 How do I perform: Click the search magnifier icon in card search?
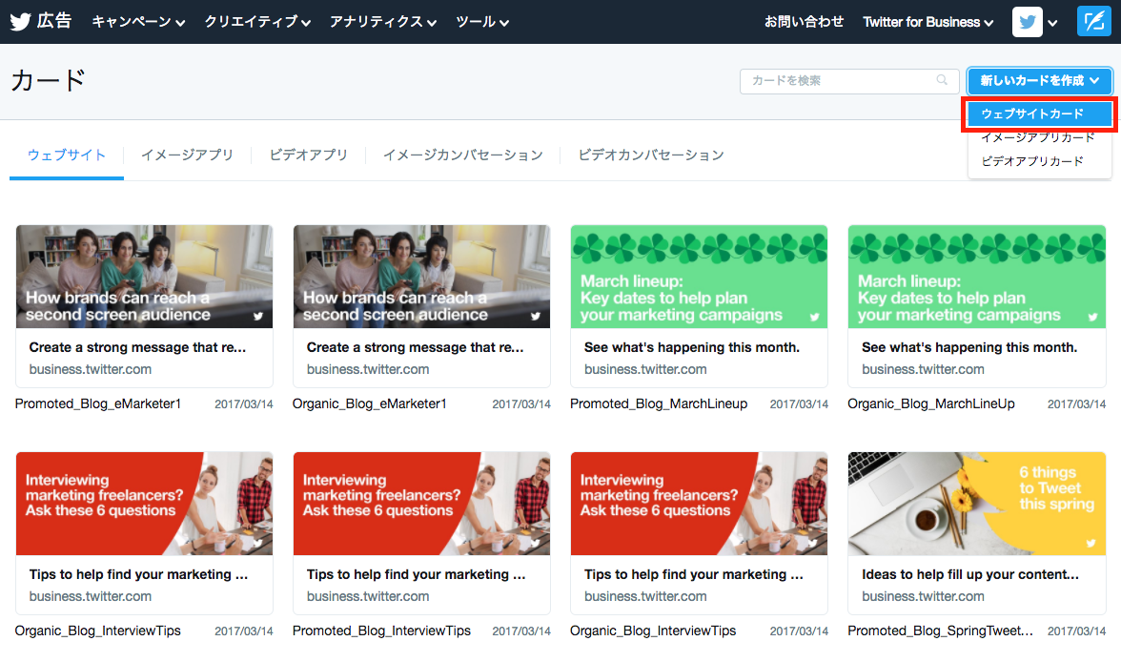pos(942,80)
